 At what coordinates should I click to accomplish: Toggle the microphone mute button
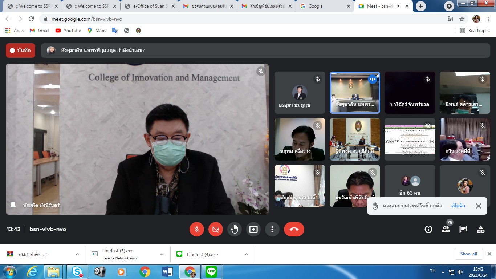(196, 229)
